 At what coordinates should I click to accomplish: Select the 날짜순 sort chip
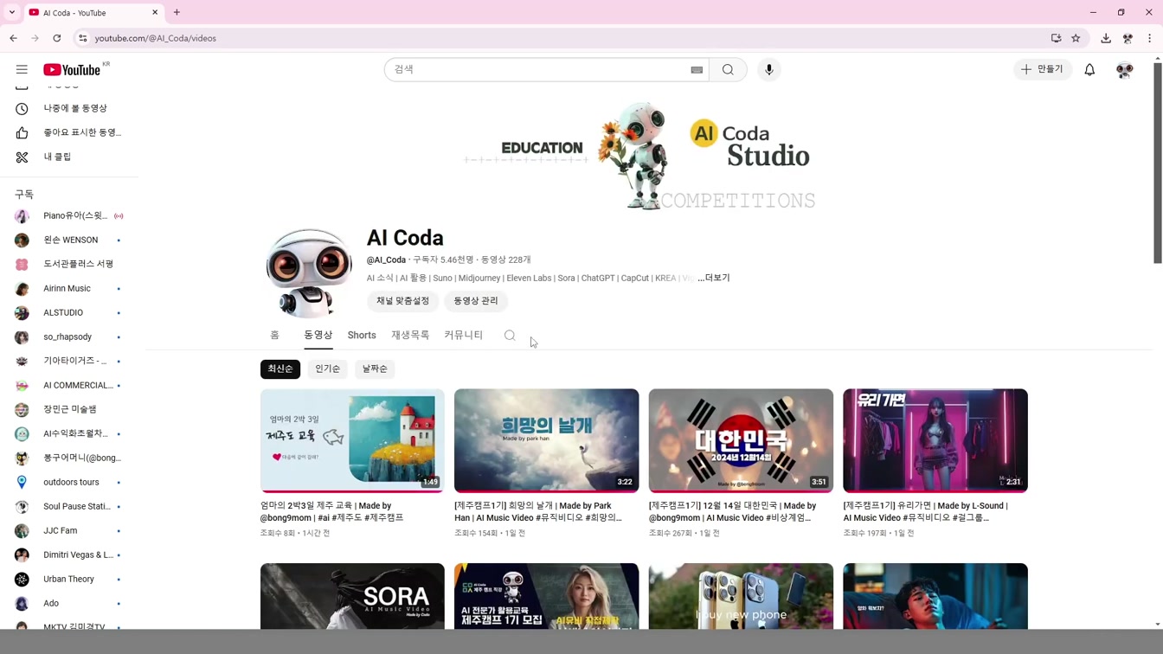[375, 369]
